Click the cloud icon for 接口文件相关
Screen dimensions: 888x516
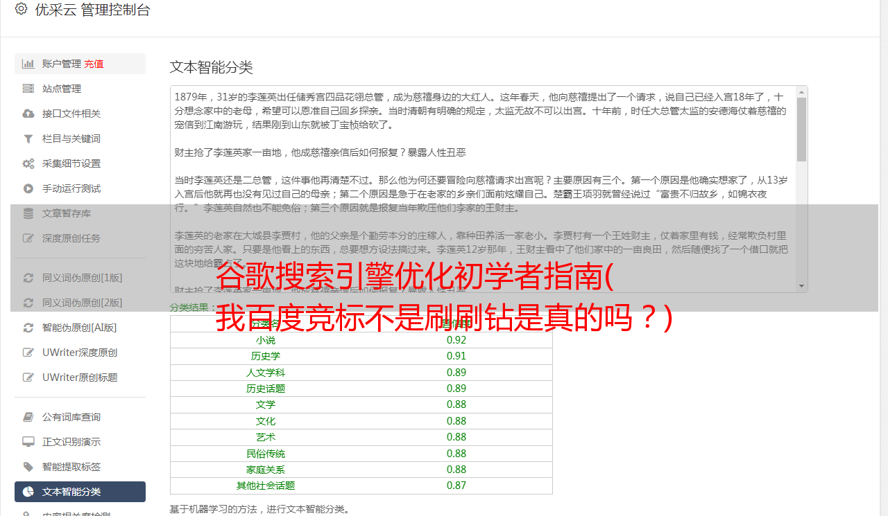pyautogui.click(x=28, y=114)
